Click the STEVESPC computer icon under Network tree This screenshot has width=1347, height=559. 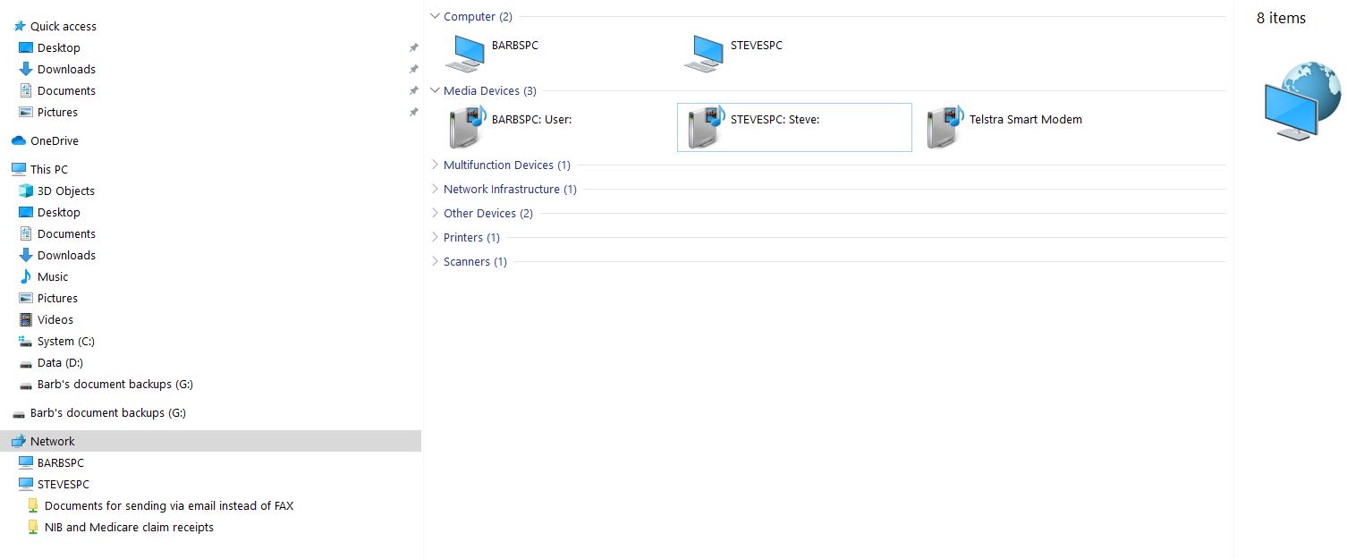point(26,484)
